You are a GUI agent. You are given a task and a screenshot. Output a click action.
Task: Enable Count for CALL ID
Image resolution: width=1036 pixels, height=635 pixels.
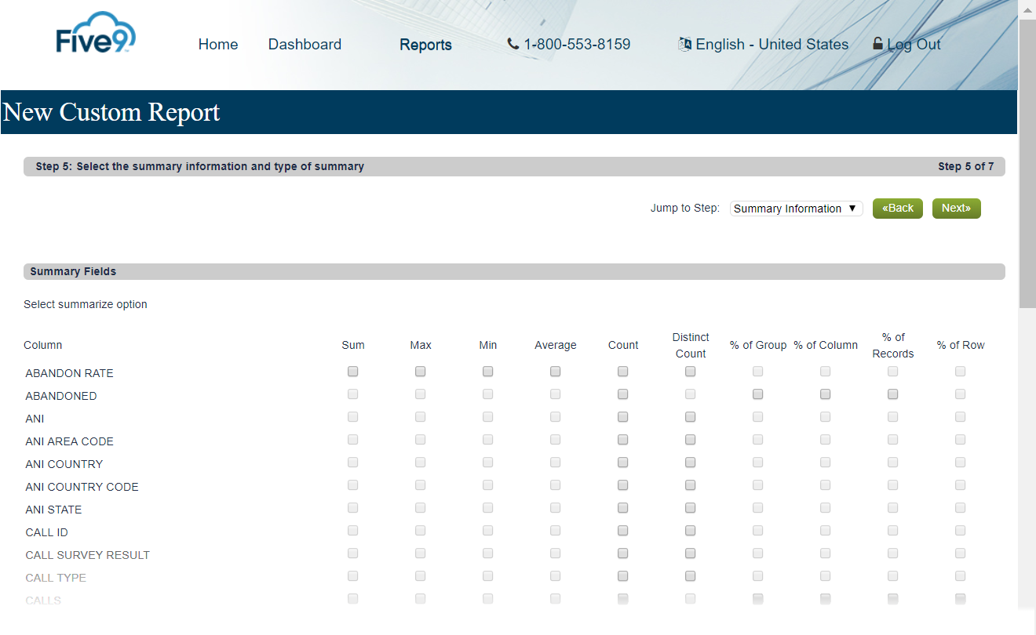(622, 530)
